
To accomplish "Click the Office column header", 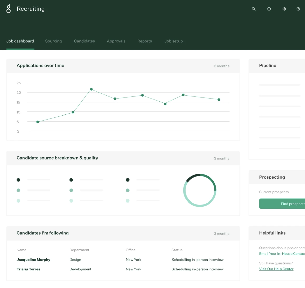I will [x=131, y=250].
